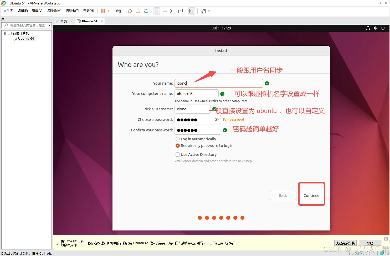Screen dimensions: 390x256
Task: Open the 编辑 menu
Action: point(23,11)
